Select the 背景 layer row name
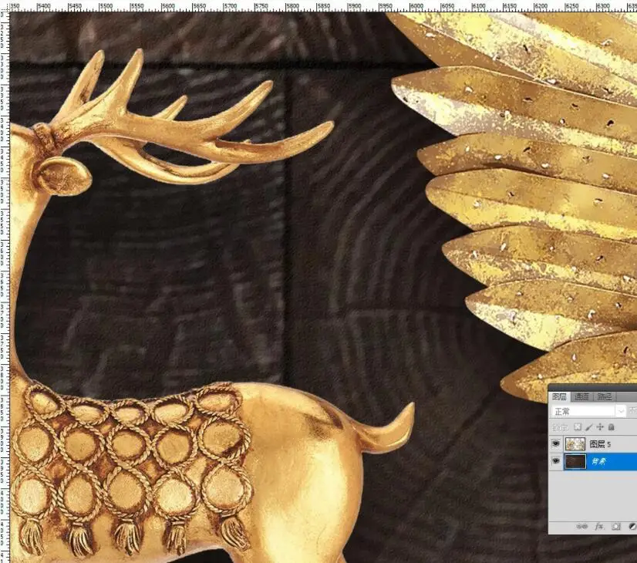The width and height of the screenshot is (637, 563). tap(598, 461)
